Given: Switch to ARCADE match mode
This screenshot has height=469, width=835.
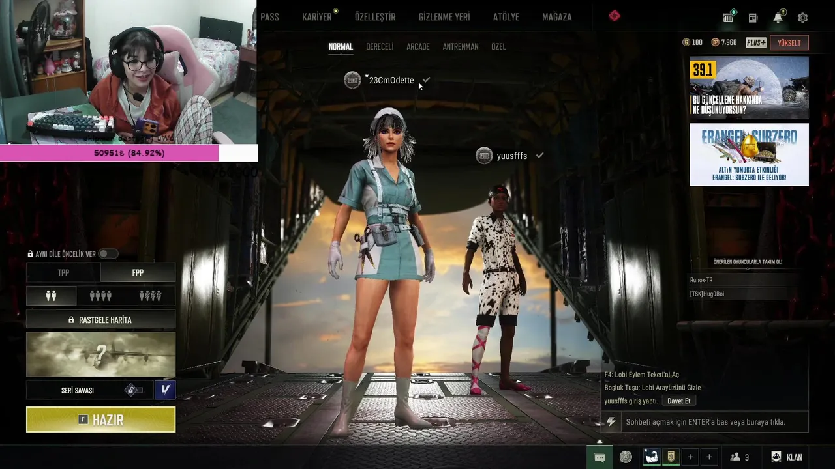Looking at the screenshot, I should (x=418, y=47).
